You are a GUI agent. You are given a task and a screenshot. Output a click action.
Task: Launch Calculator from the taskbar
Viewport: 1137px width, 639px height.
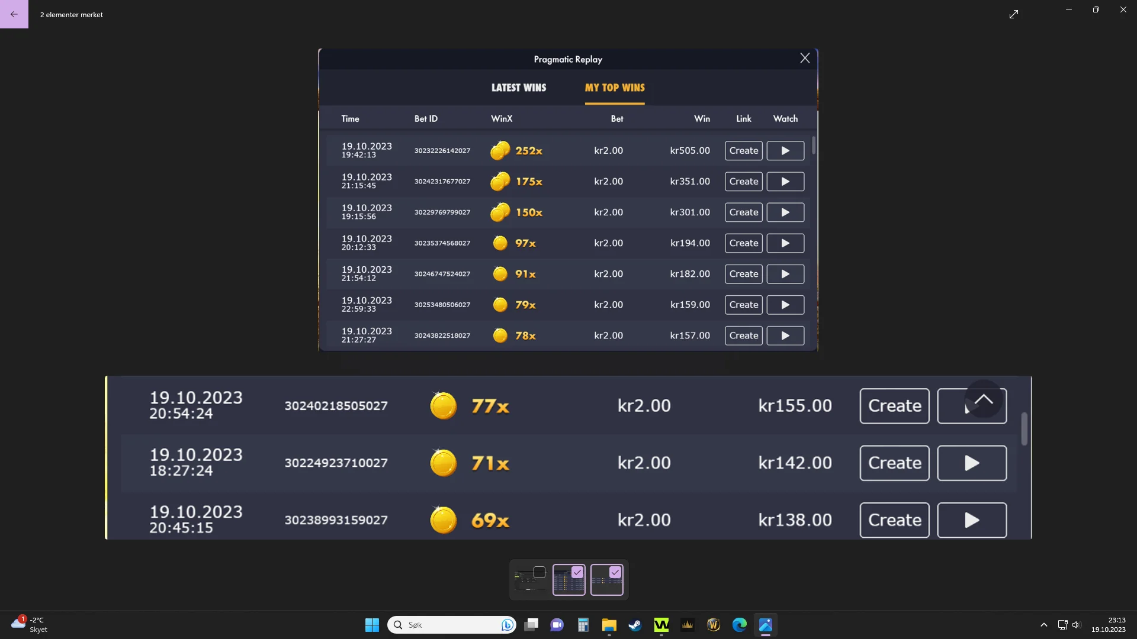tap(583, 625)
